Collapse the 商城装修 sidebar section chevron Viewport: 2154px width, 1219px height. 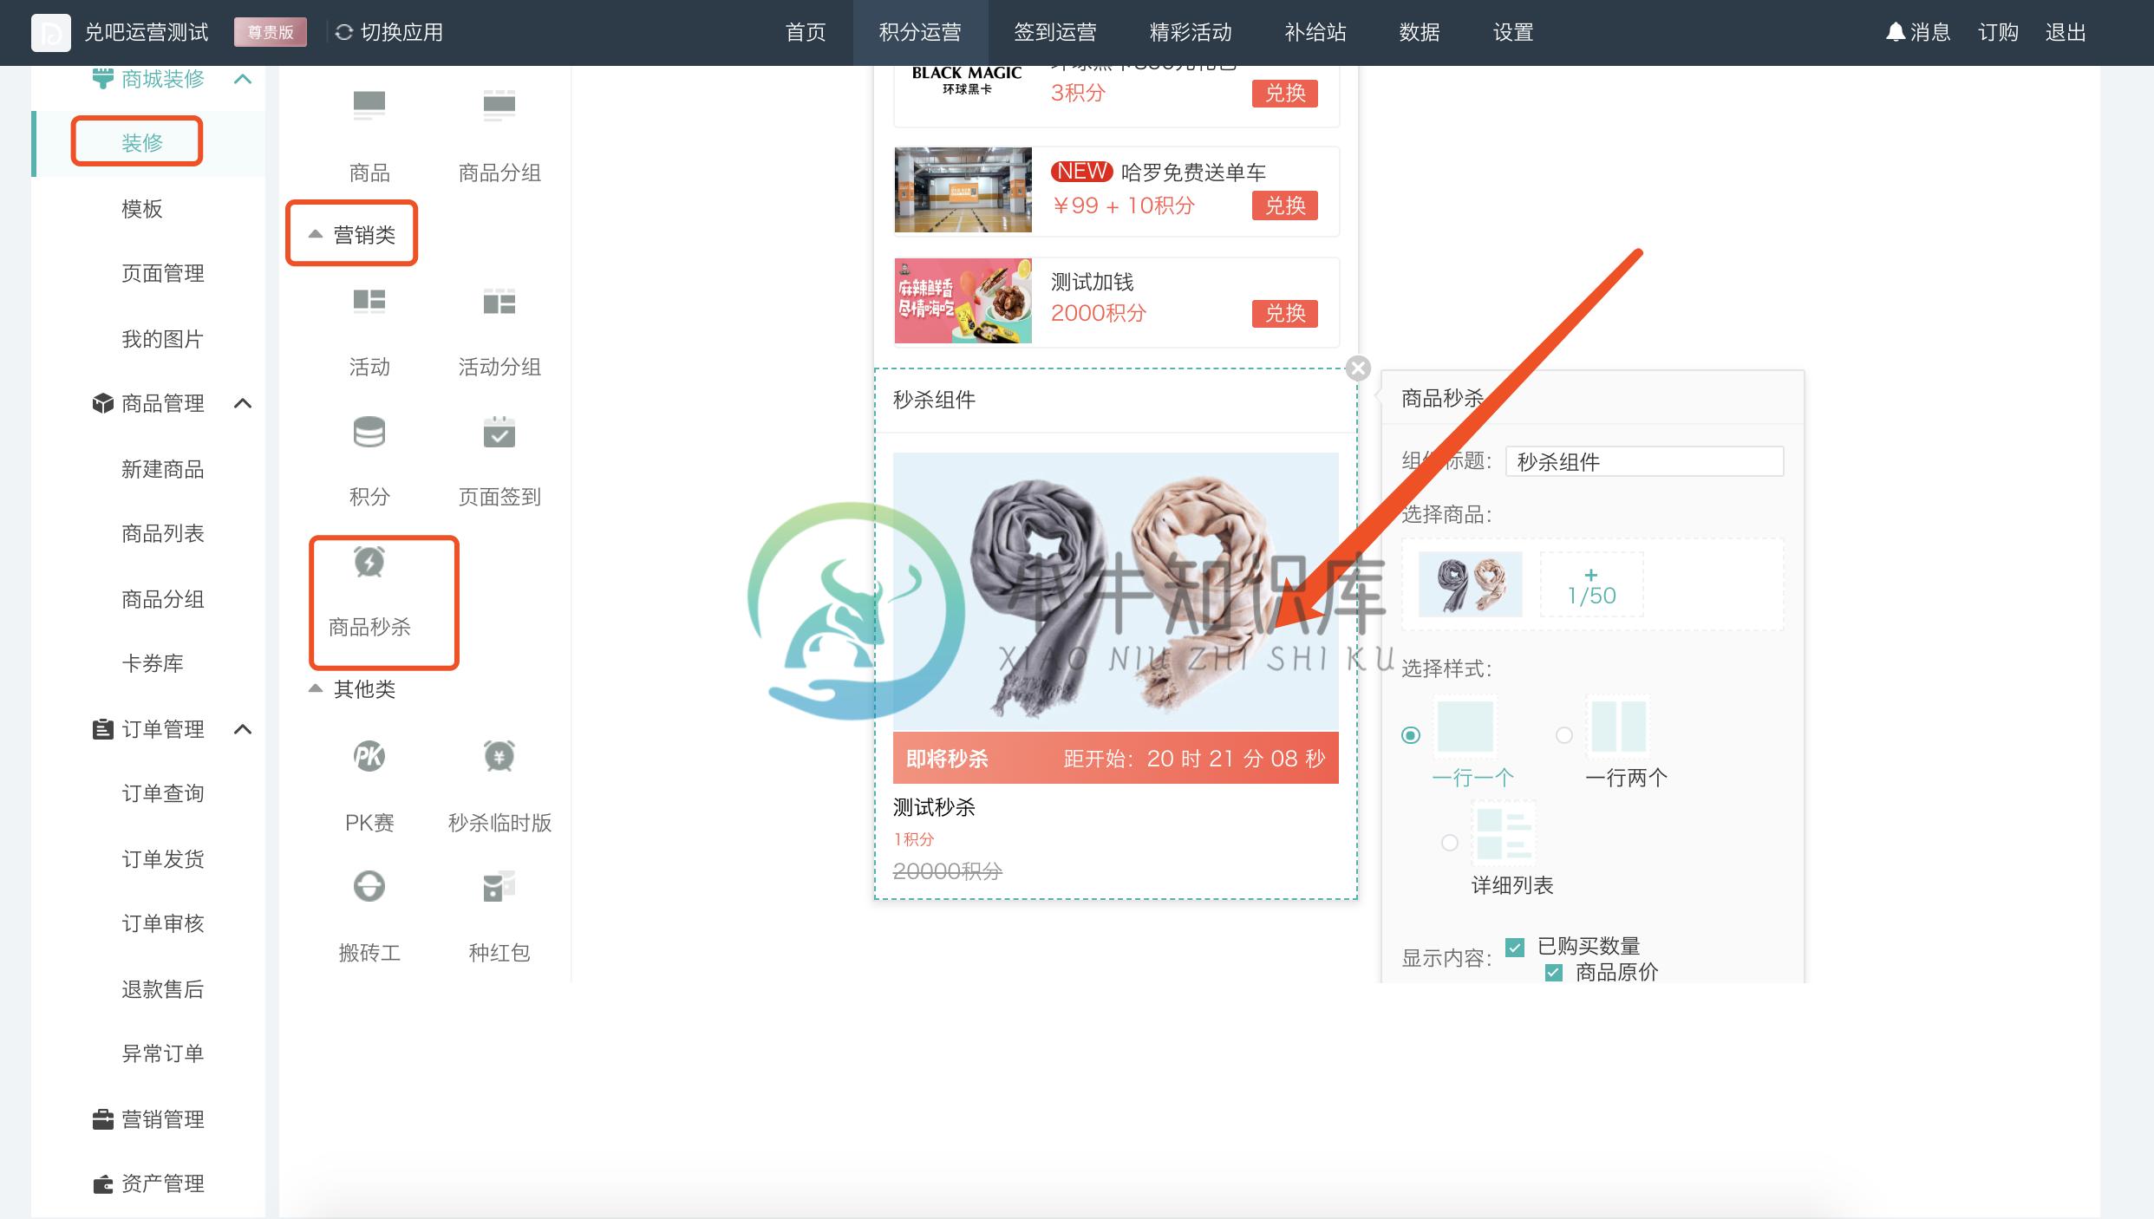tap(244, 79)
